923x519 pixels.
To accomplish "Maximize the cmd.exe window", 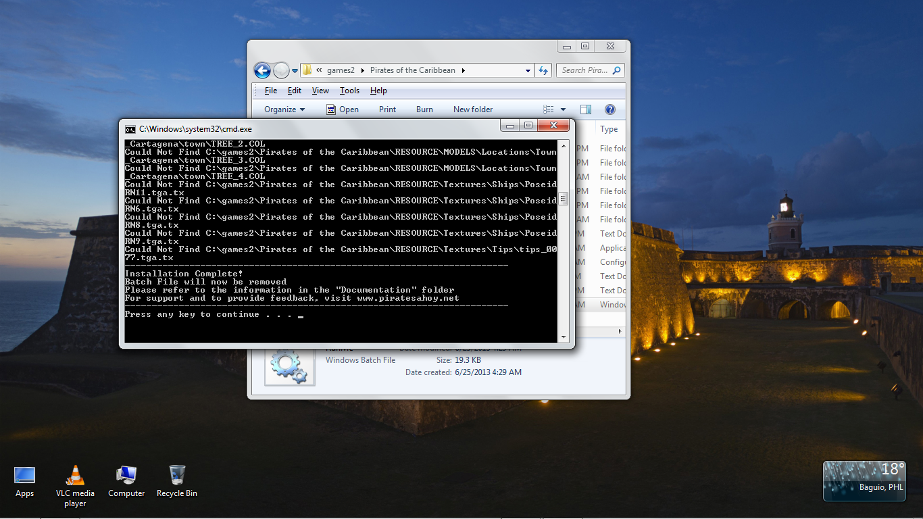I will click(x=528, y=126).
